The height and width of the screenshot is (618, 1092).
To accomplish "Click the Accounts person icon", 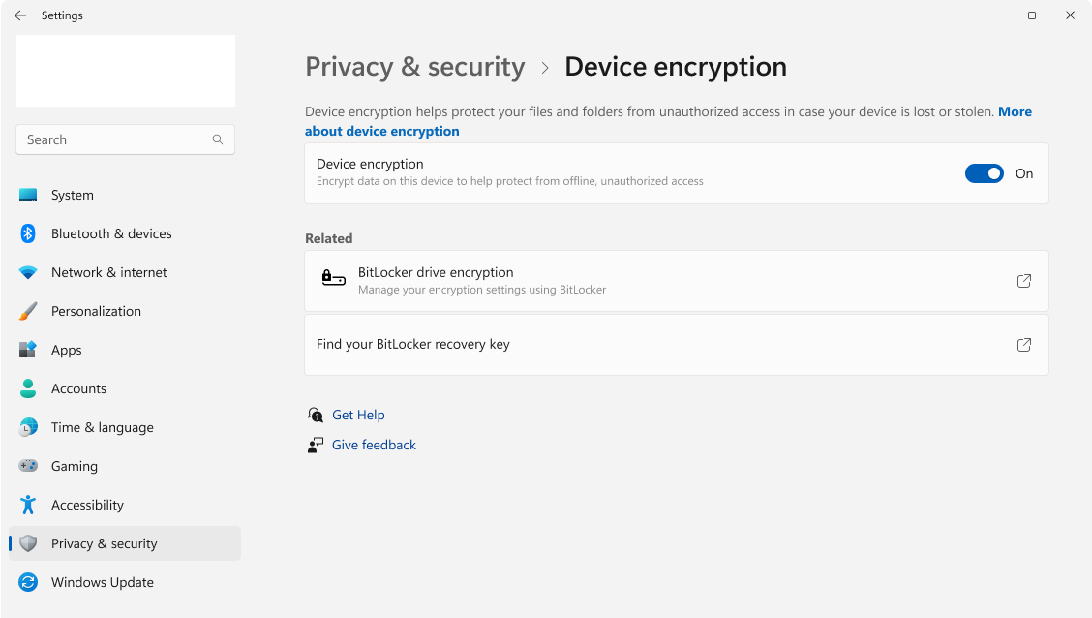I will (x=28, y=388).
